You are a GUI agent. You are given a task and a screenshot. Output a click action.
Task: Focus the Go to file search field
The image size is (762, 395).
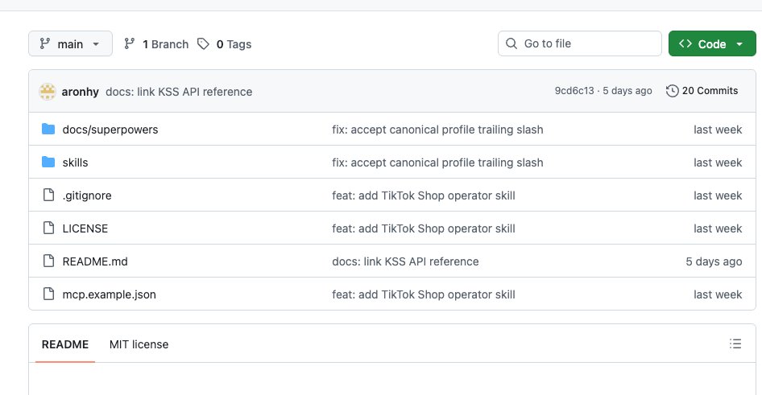(x=580, y=43)
